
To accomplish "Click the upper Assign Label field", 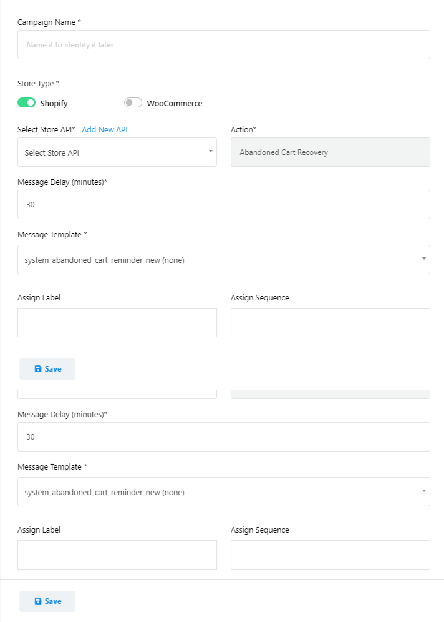I will pos(117,322).
